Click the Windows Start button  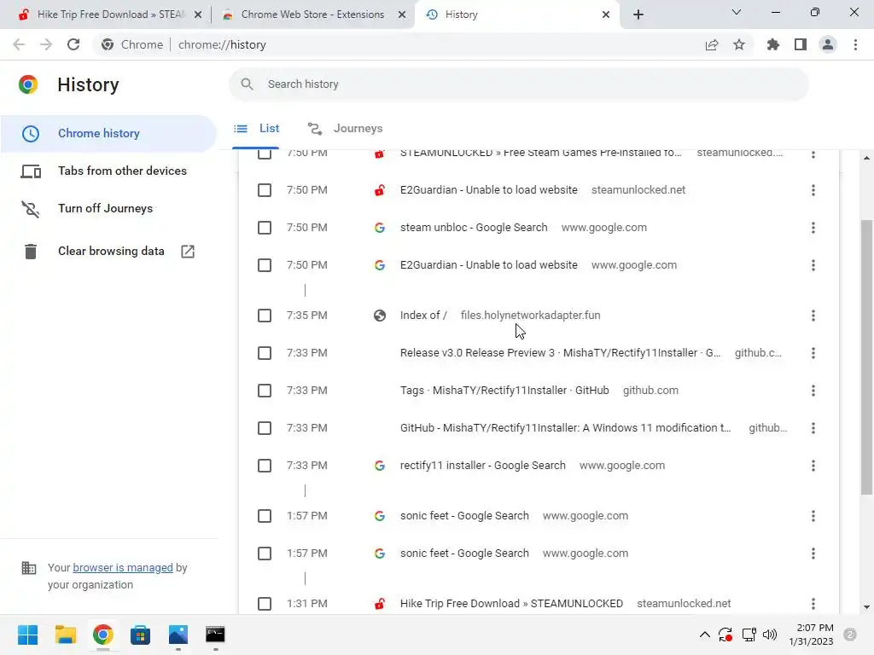[x=27, y=635]
